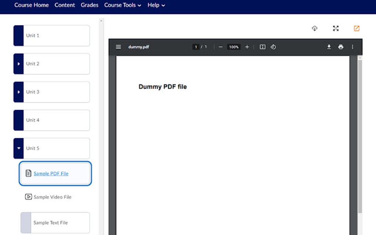The height and width of the screenshot is (235, 376).
Task: Enter fullscreen using the expand arrows icon
Action: [335, 28]
